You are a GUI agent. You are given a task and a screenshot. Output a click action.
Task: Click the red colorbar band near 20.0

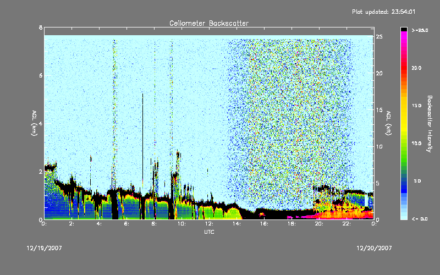[x=404, y=68]
